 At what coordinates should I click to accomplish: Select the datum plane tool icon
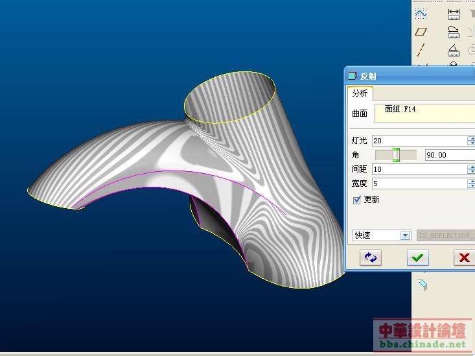(x=421, y=32)
